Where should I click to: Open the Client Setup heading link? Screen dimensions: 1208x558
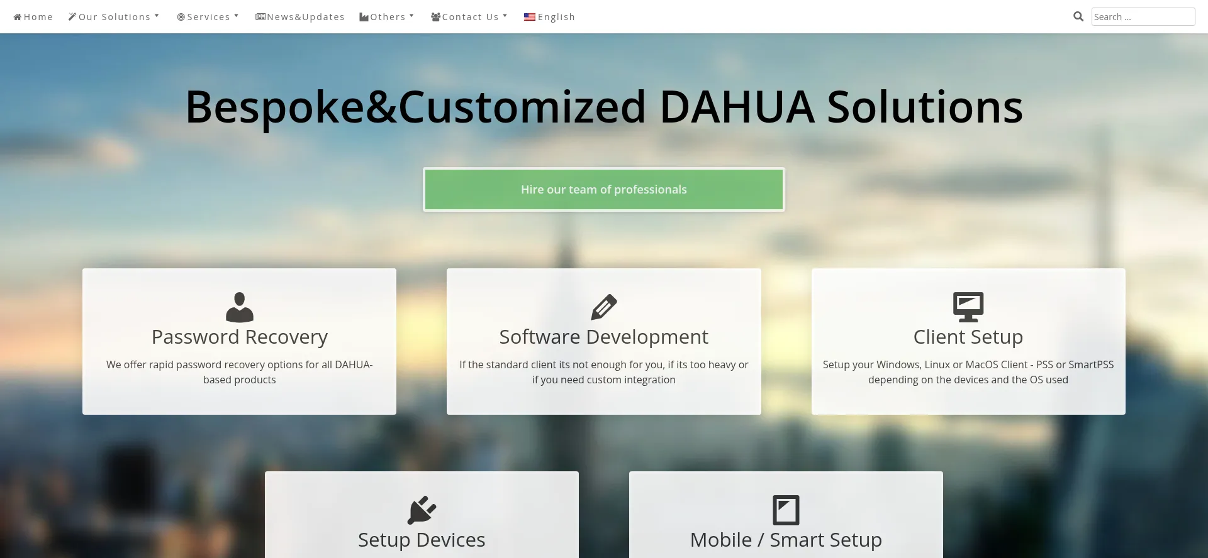(x=968, y=337)
